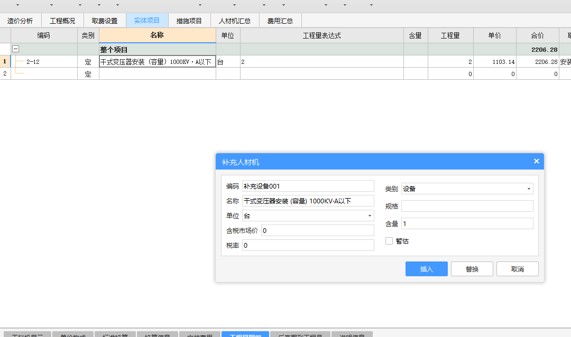The image size is (571, 337).
Task: Click the 取消 button
Action: [518, 269]
